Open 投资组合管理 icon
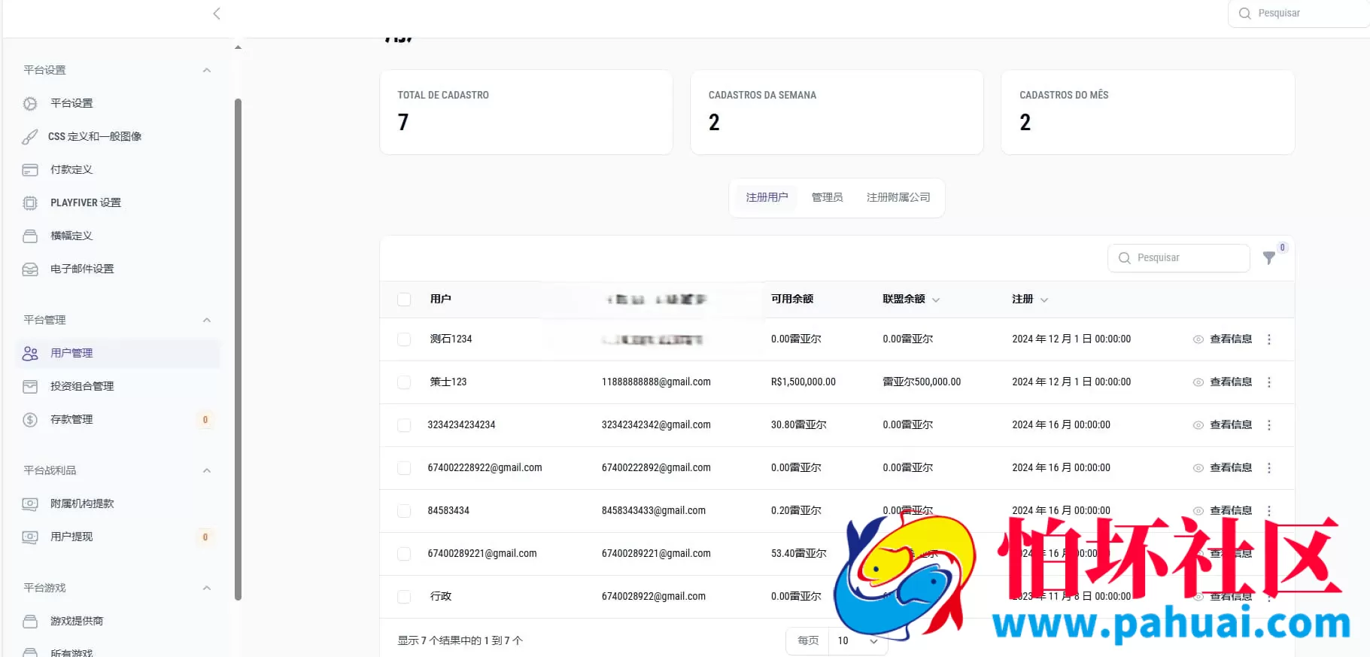 click(30, 386)
